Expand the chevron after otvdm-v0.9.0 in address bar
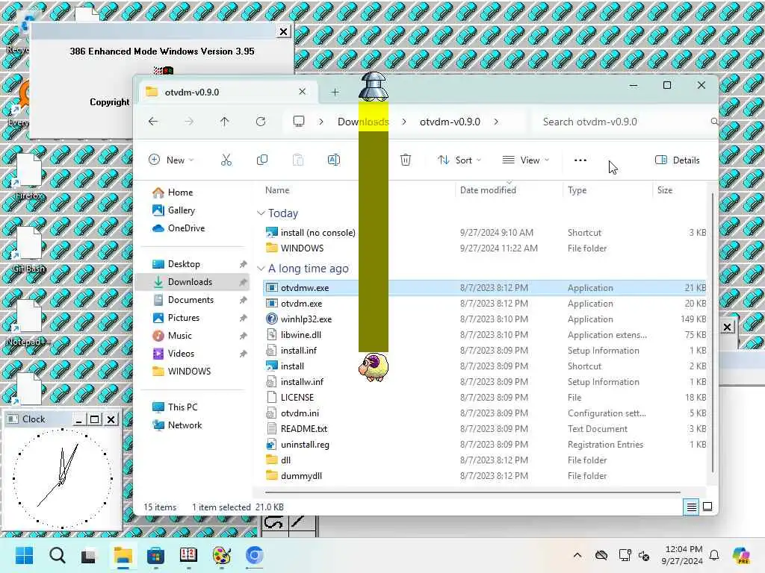The image size is (765, 573). tap(496, 122)
